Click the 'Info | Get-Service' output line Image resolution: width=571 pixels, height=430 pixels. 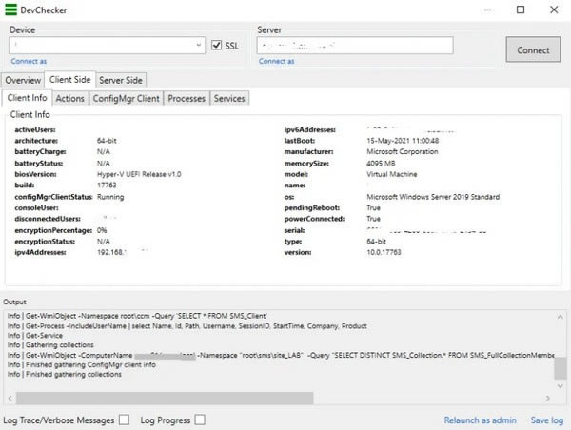point(35,335)
